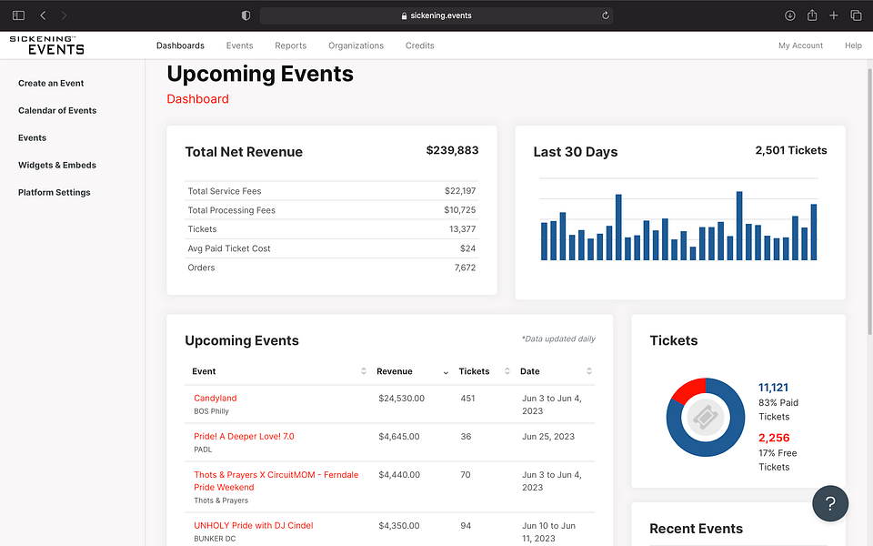873x546 pixels.
Task: Click the red Dashboard breadcrumb link
Action: [x=197, y=98]
